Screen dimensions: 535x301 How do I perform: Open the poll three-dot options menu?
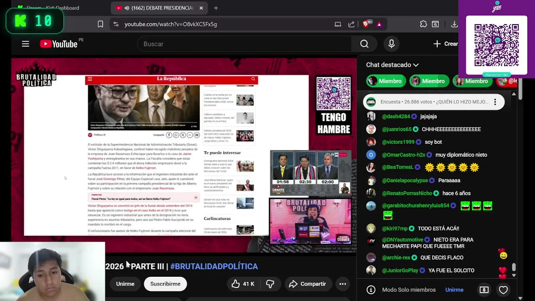495,102
